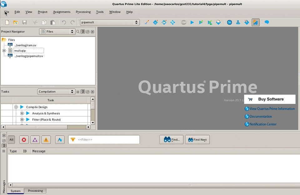Open the Assignment Editor pencil icon
This screenshot has height=195, width=300.
[147, 22]
